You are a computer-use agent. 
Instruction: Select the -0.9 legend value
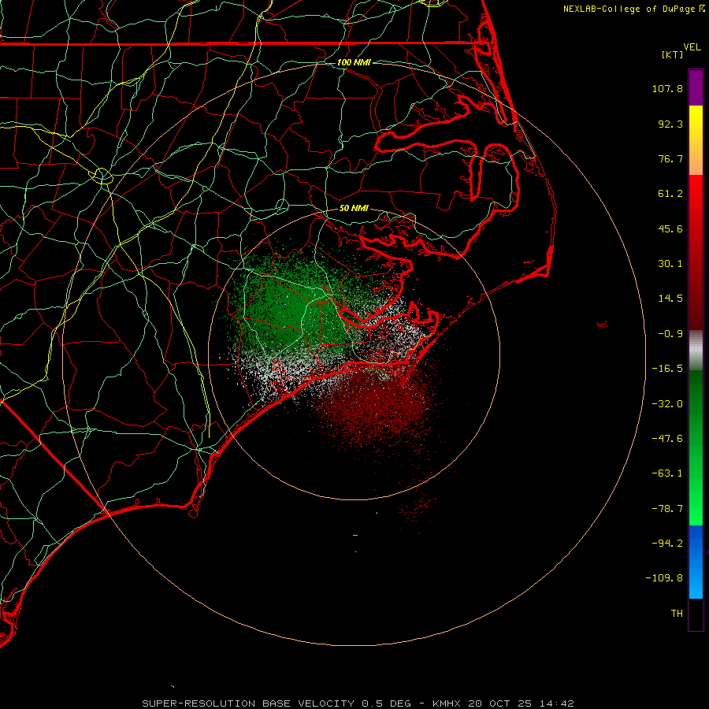click(x=670, y=334)
